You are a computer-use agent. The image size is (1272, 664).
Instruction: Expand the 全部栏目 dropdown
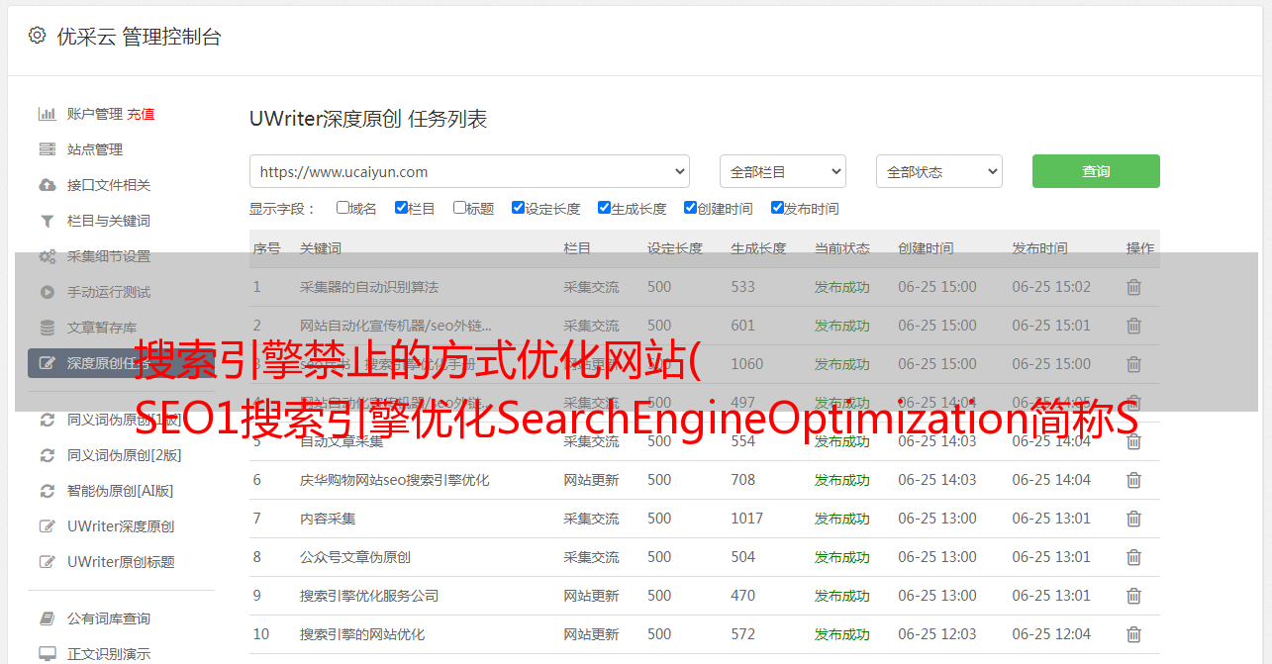(782, 171)
